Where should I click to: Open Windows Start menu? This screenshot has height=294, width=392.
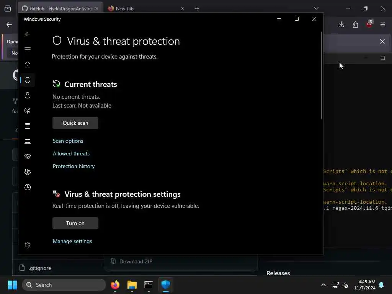(12, 285)
